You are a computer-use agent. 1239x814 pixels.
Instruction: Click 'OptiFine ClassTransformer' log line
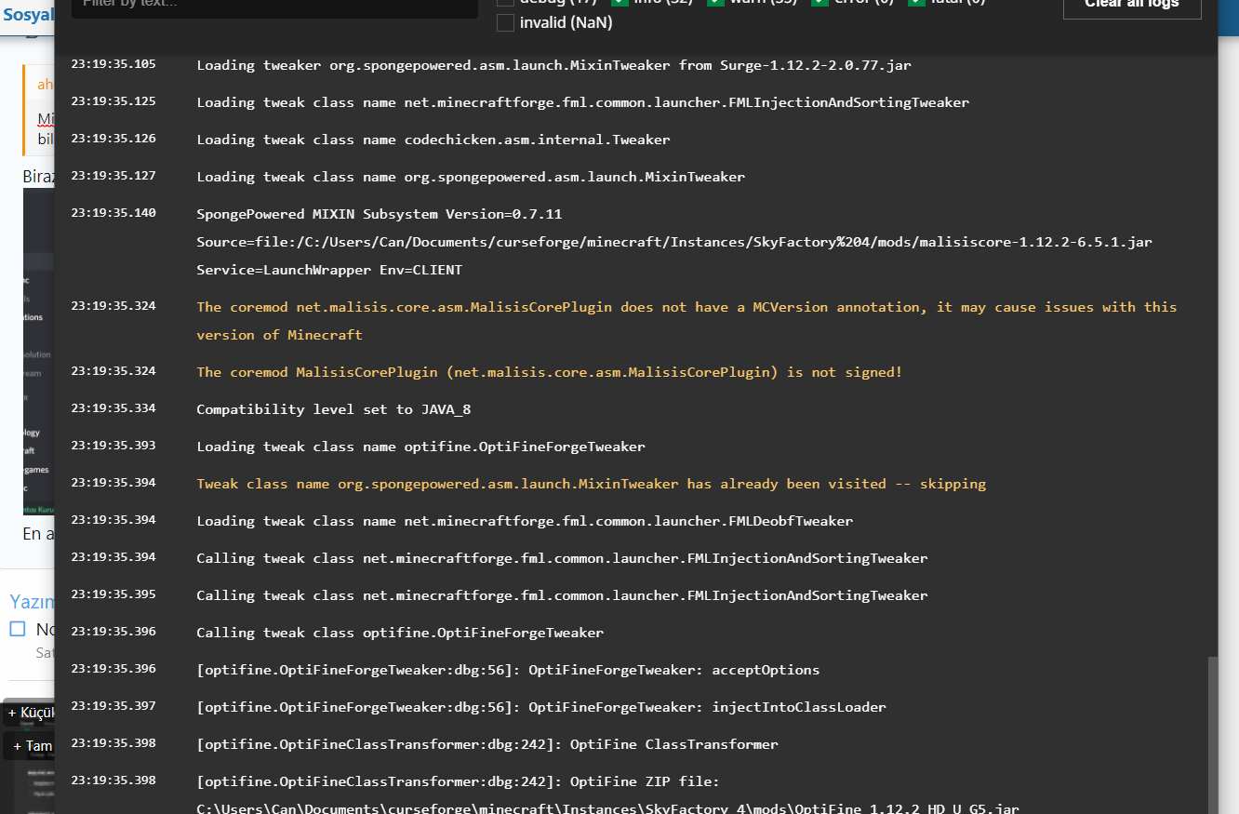(x=487, y=744)
